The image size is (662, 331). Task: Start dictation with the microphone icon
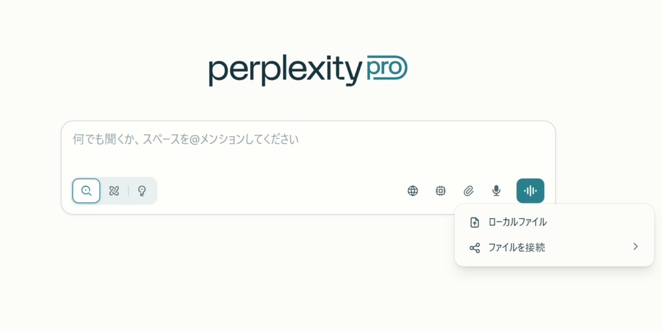pos(496,191)
